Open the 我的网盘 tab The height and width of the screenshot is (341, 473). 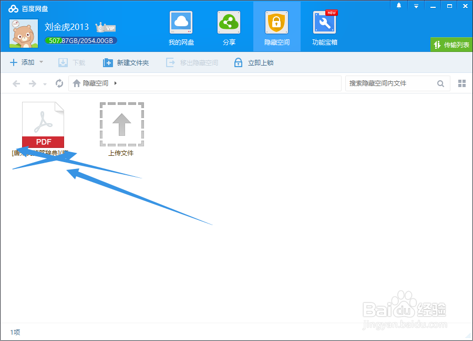181,28
